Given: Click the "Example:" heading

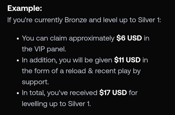Looking at the screenshot, I should click(25, 8).
